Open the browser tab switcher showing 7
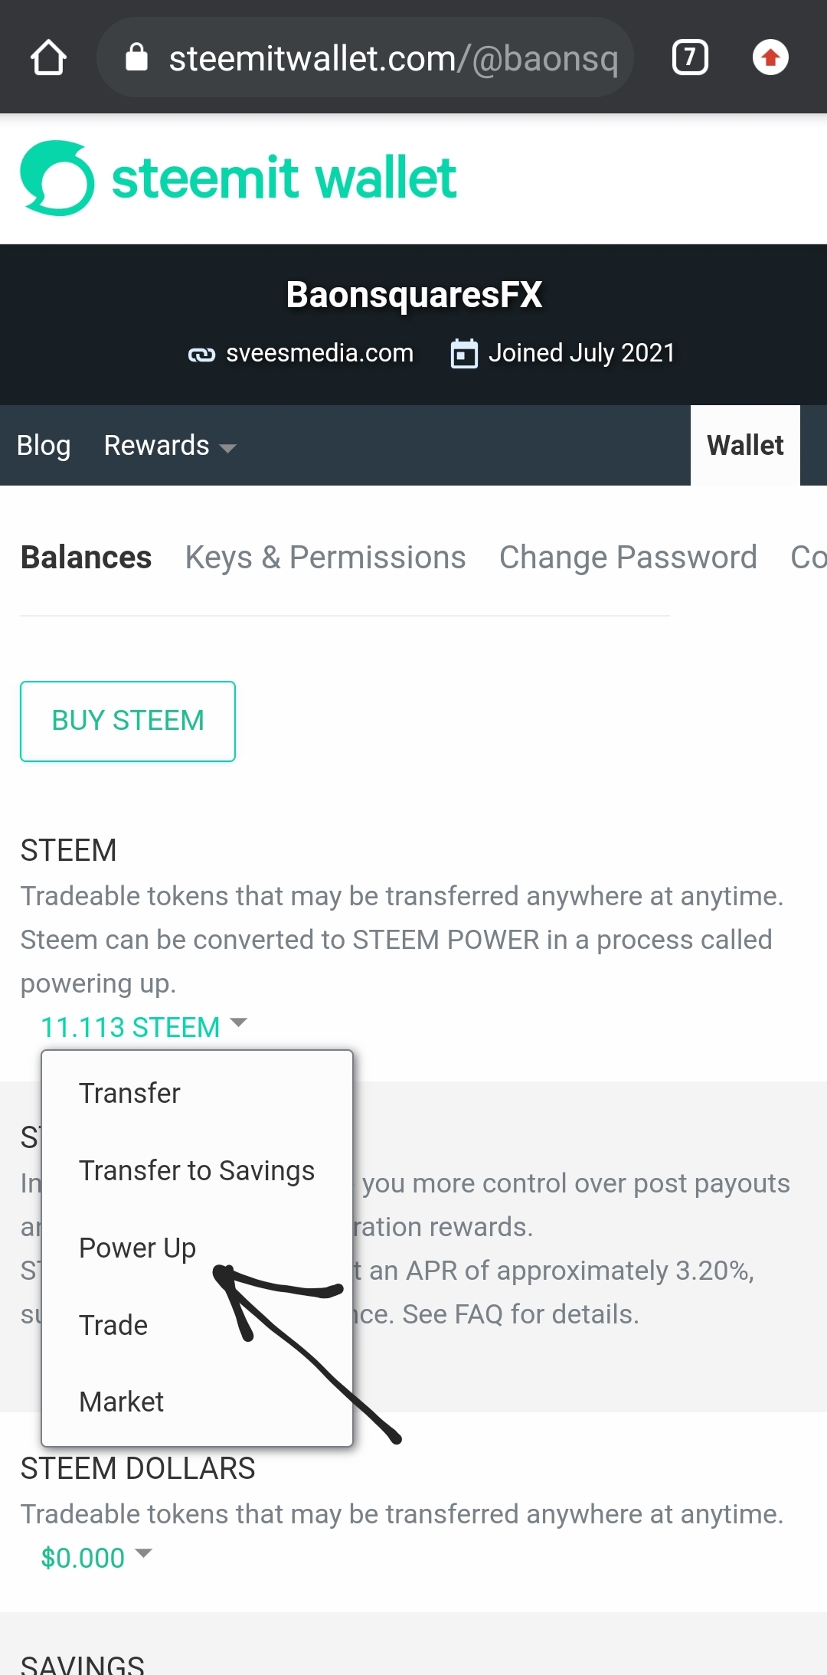Screen dimensions: 827x1675 pos(689,57)
